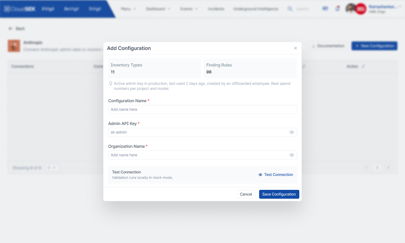Click the New Configuration button
The image size is (405, 243).
[x=374, y=46]
